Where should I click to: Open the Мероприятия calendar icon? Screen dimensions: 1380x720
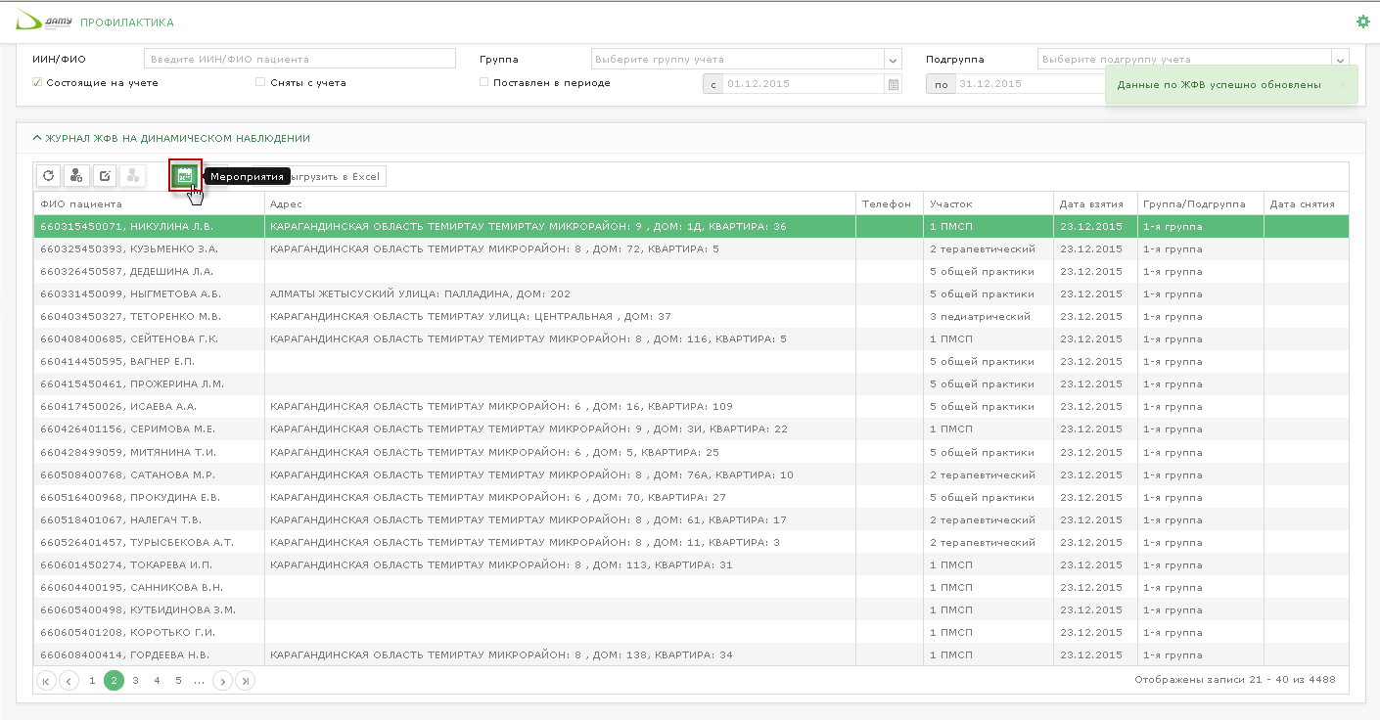pyautogui.click(x=185, y=176)
